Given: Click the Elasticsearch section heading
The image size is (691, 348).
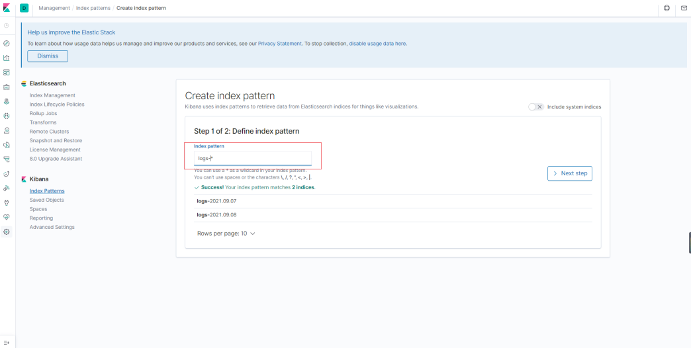Looking at the screenshot, I should click(48, 83).
